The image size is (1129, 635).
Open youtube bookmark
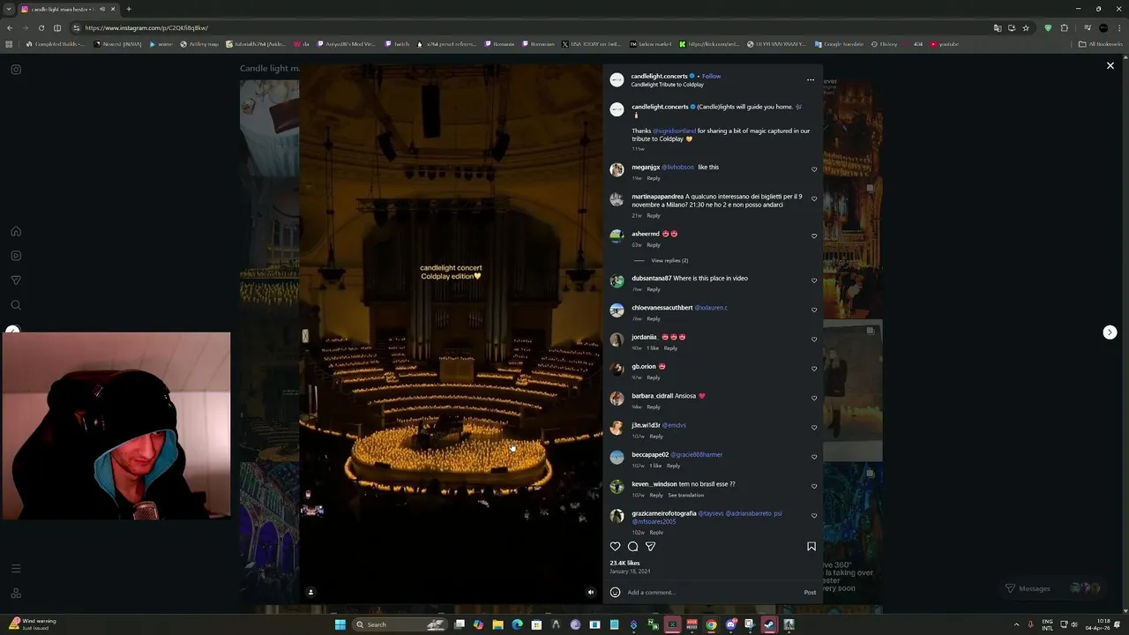tap(945, 44)
